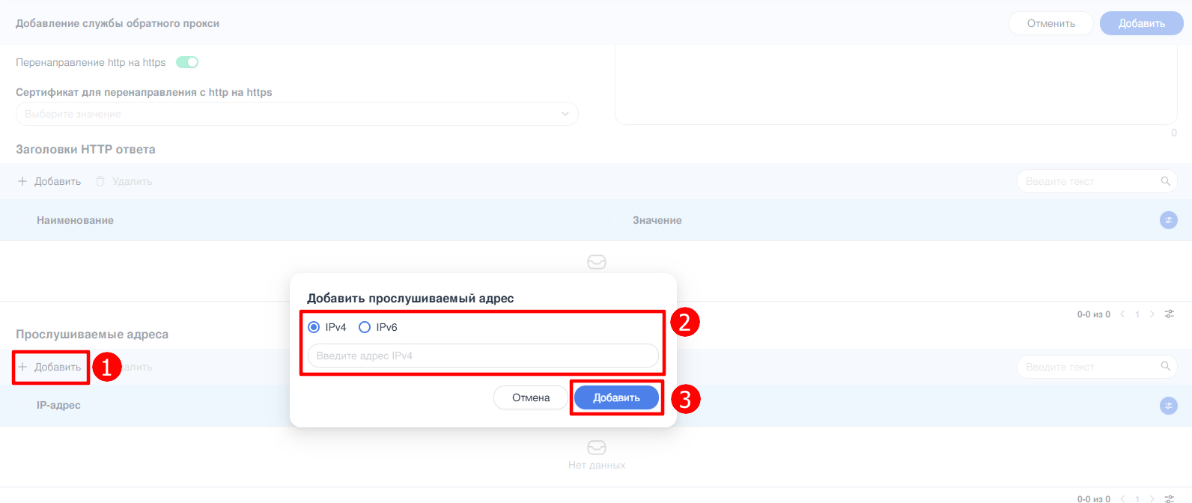Open the redirect certificate dropdown

[x=297, y=114]
